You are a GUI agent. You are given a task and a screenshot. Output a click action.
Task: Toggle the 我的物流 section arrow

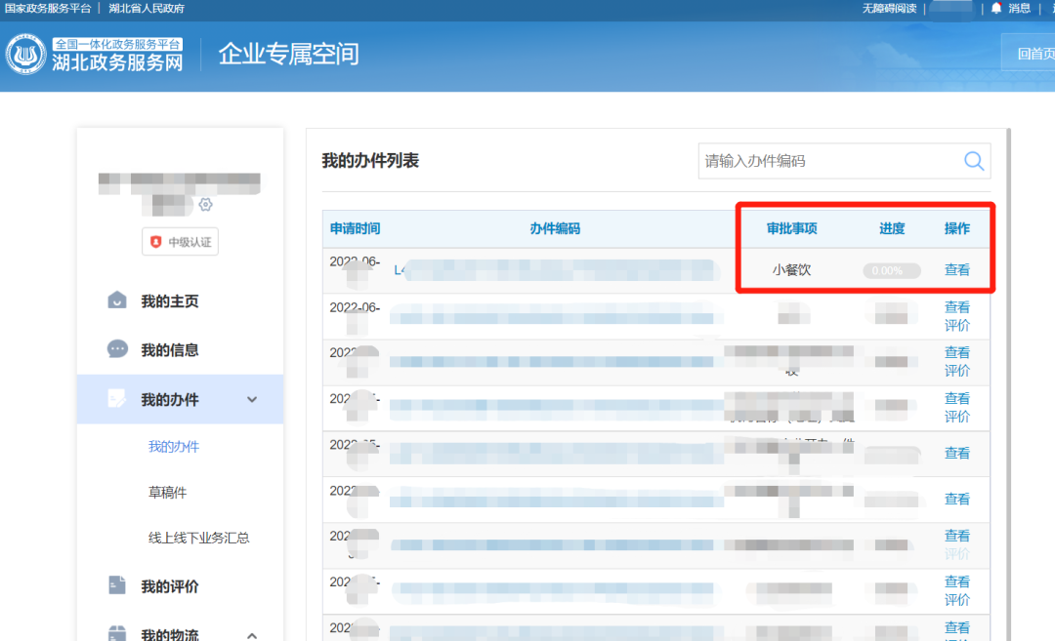coord(252,635)
